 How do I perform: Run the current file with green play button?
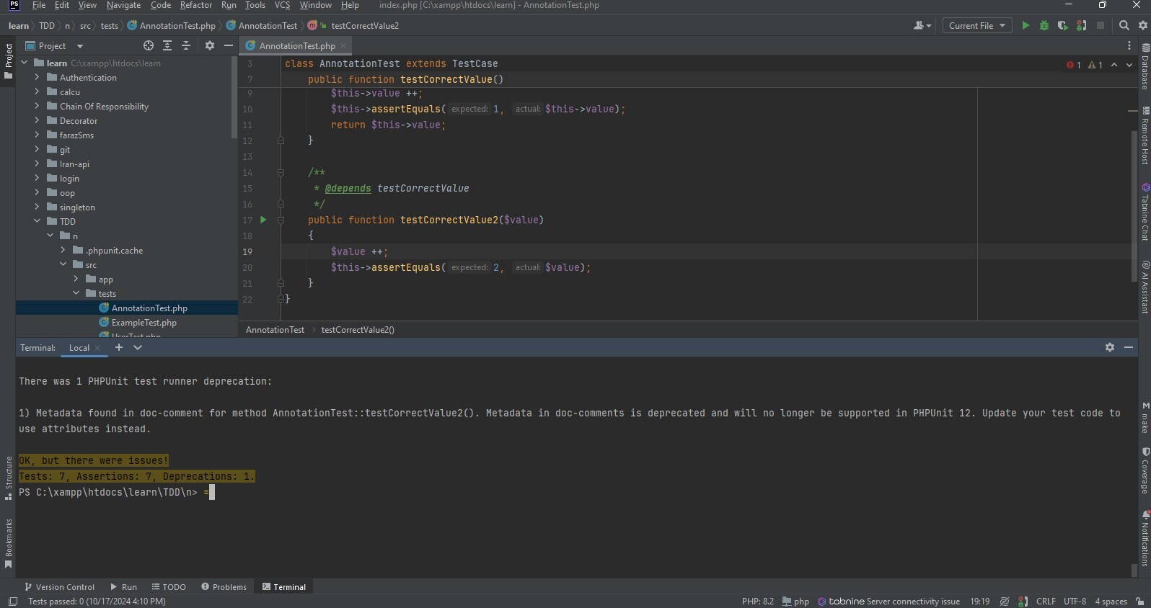pyautogui.click(x=1026, y=25)
